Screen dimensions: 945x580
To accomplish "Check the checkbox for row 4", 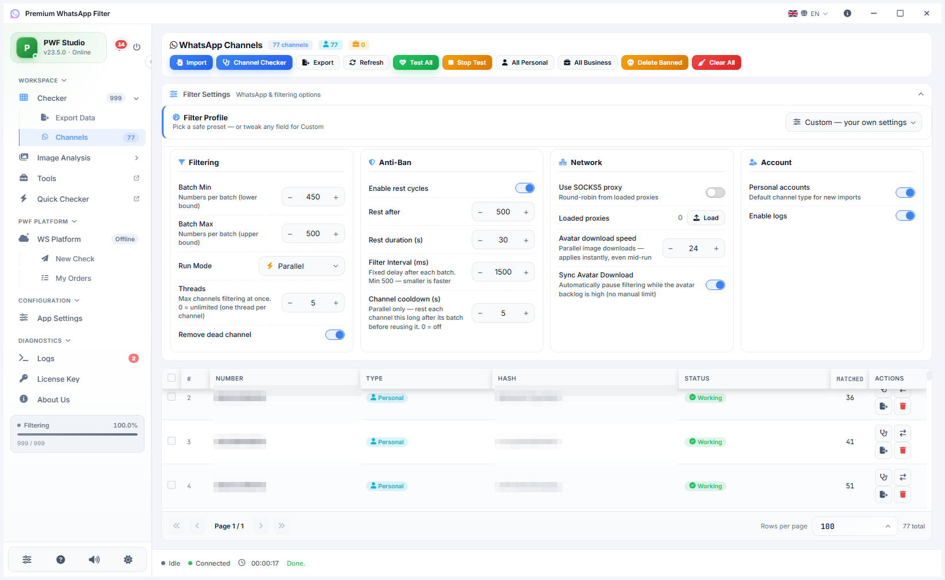I will tap(172, 485).
